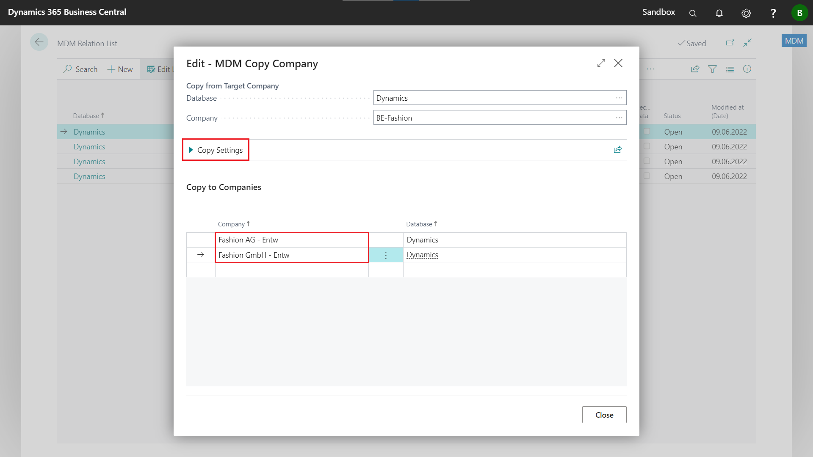Open the FactBox information icon
This screenshot has height=457, width=813.
pos(747,69)
